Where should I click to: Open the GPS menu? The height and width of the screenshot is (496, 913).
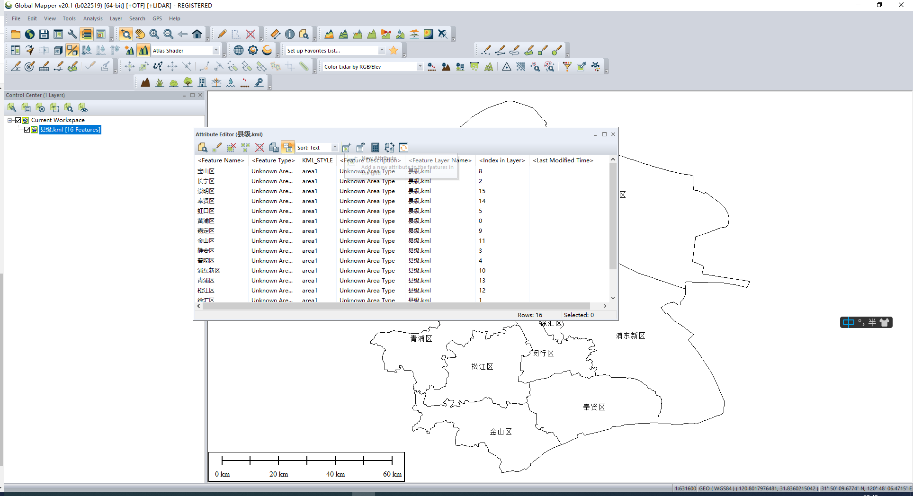(x=157, y=18)
